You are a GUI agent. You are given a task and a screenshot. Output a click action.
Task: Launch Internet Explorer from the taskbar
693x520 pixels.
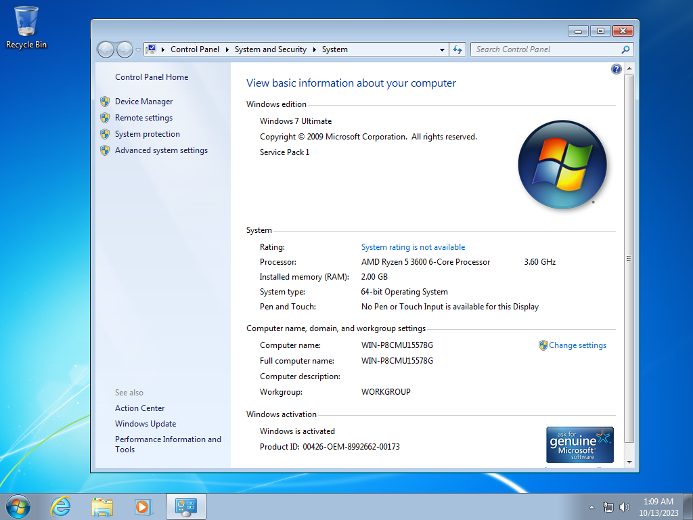60,506
